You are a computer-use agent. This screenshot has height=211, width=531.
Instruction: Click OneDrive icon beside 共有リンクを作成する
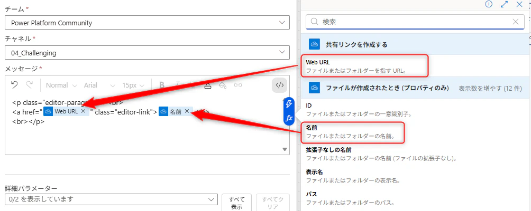(315, 44)
